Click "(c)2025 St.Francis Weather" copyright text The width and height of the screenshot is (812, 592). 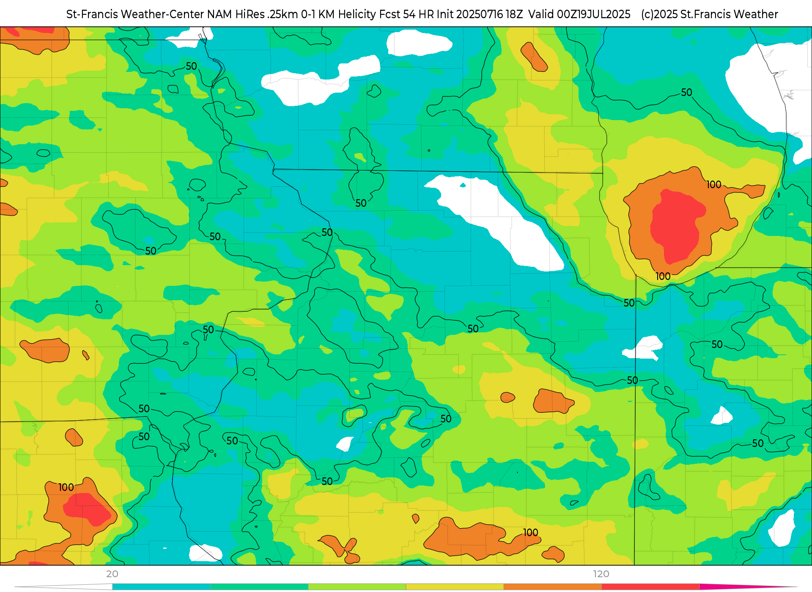coord(709,14)
